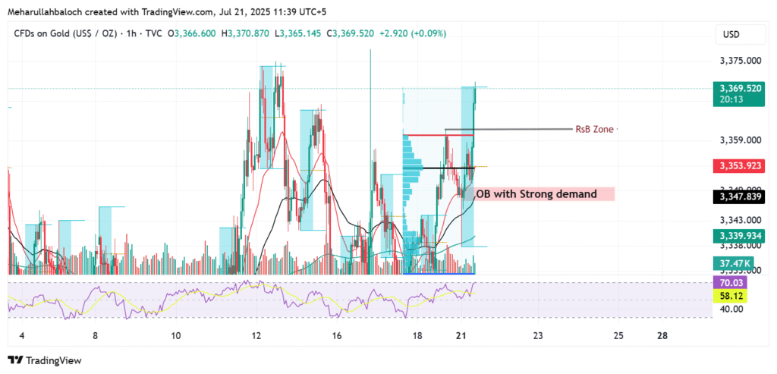777x374 pixels.
Task: Click the TradingView logo icon
Action: coord(16,360)
